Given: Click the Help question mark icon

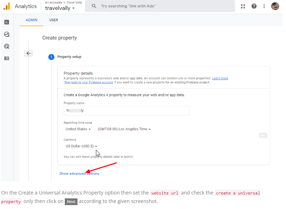Looking at the screenshot, I should 254,6.
